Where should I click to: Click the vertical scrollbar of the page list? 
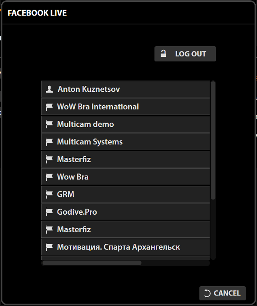(213, 141)
